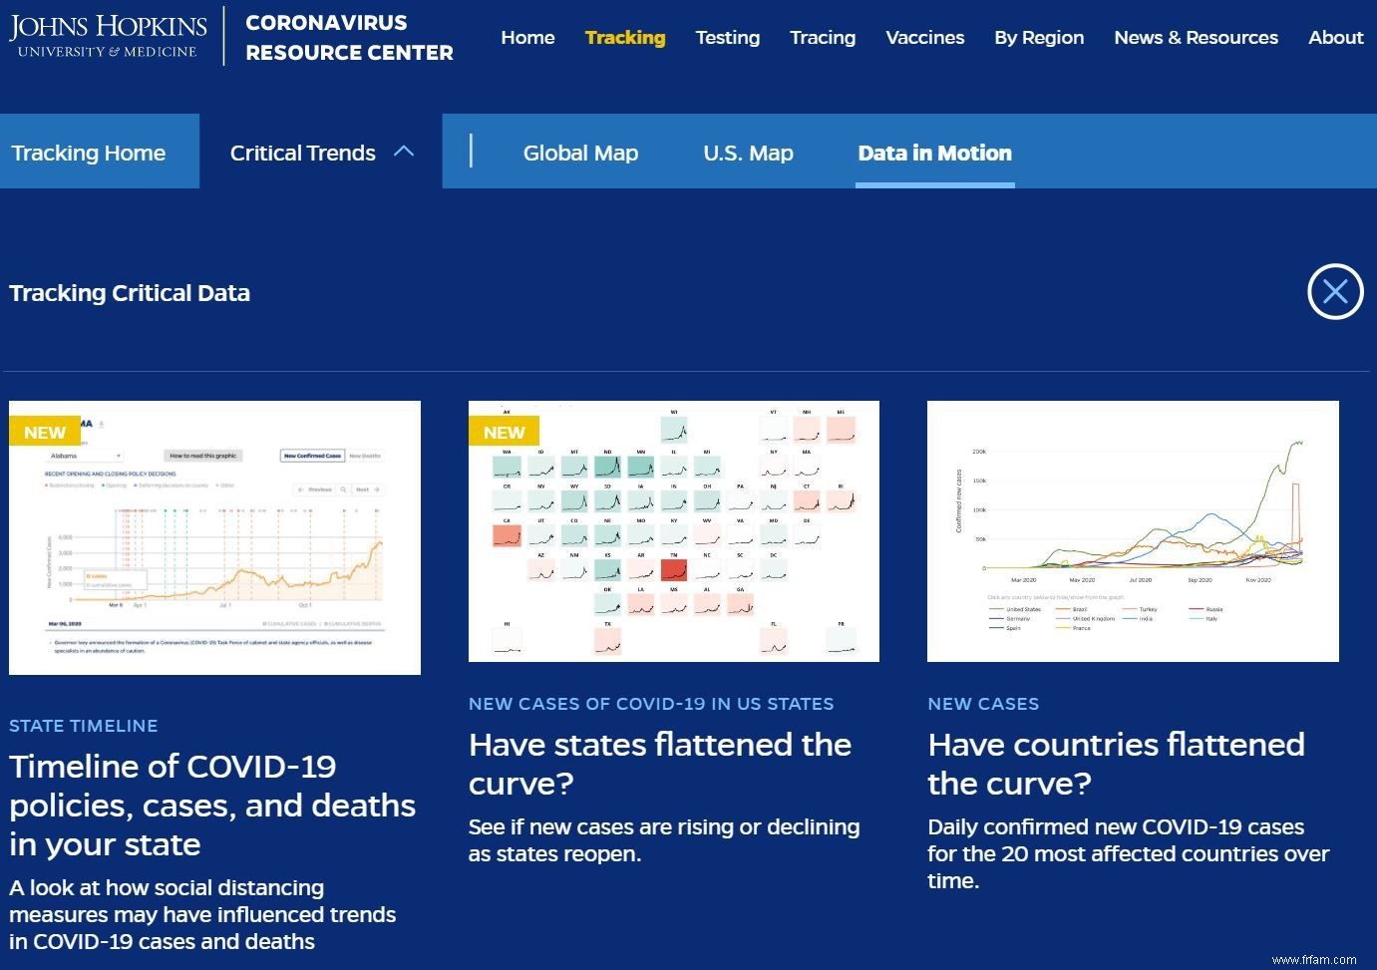Image resolution: width=1377 pixels, height=970 pixels.
Task: Open the Tracing menu item
Action: click(823, 38)
